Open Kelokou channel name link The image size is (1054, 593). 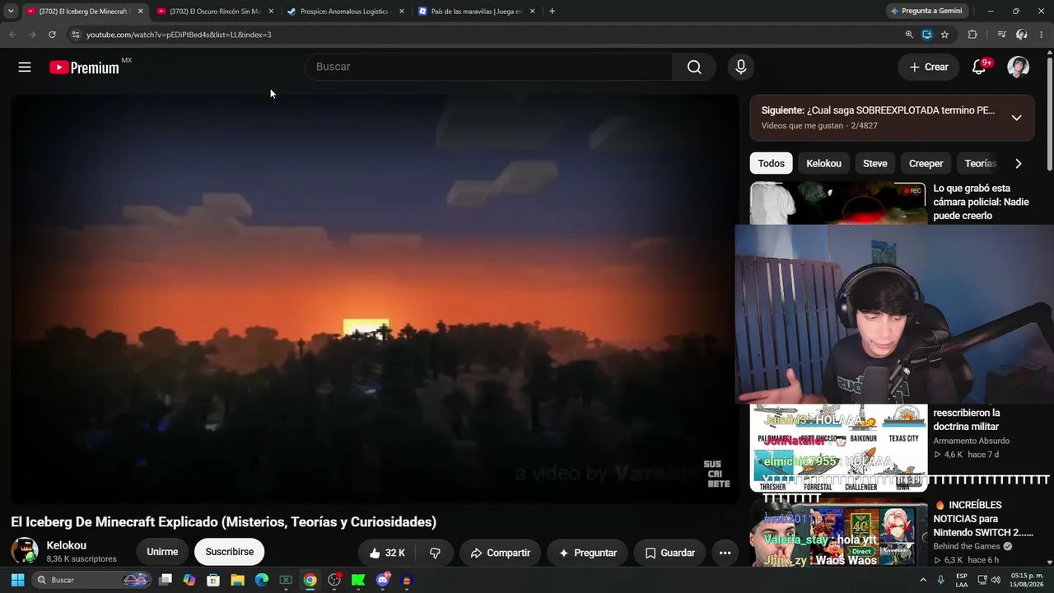click(67, 545)
